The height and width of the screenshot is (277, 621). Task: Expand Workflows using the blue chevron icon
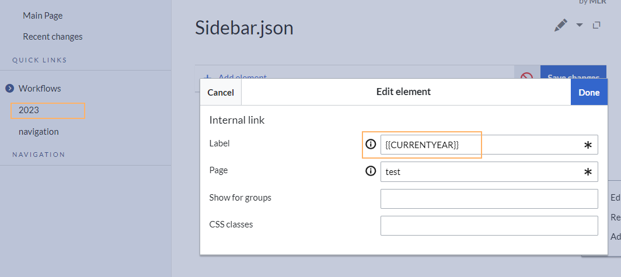click(9, 89)
